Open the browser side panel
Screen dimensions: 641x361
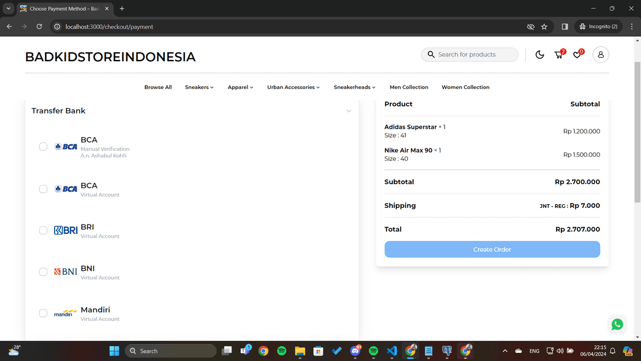click(x=564, y=27)
